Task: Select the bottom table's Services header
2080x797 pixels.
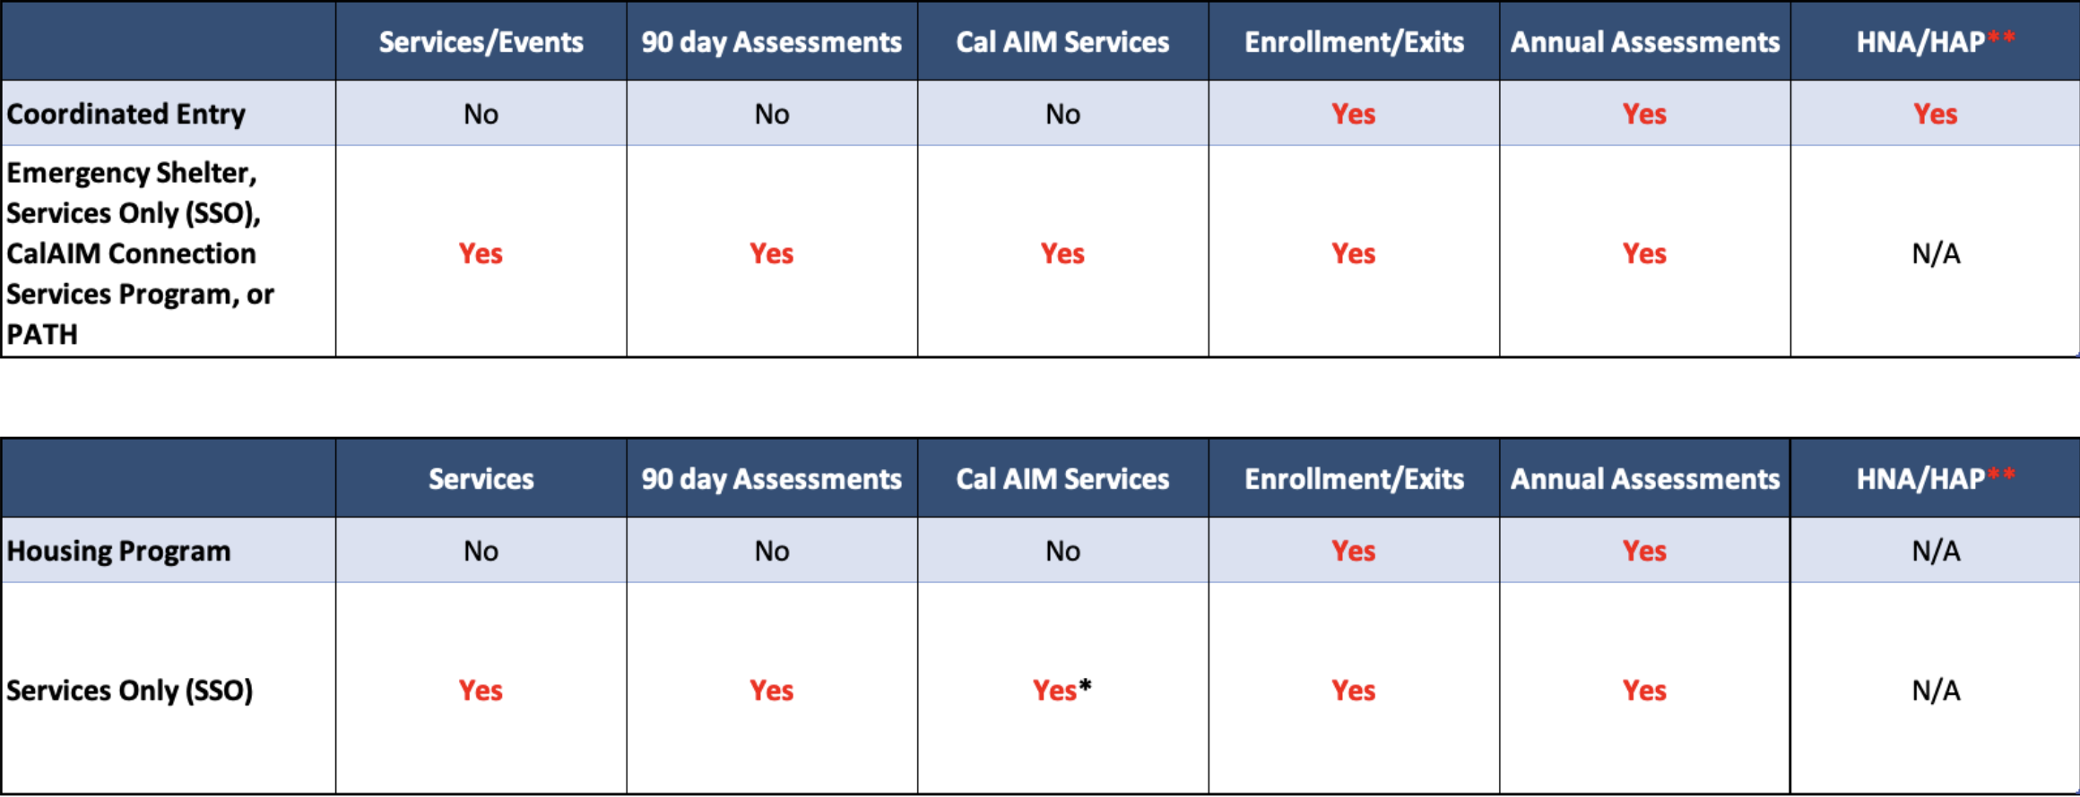Action: pos(481,479)
